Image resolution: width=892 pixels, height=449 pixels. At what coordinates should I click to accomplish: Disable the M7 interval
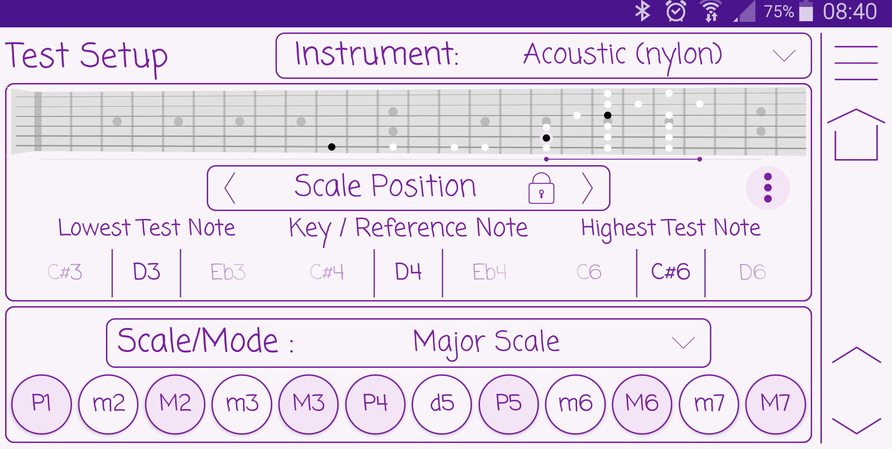(775, 404)
